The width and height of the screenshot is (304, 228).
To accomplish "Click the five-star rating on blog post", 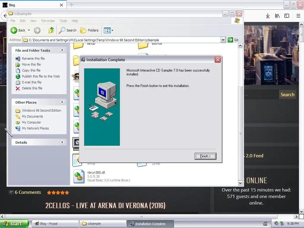I will [58, 192].
